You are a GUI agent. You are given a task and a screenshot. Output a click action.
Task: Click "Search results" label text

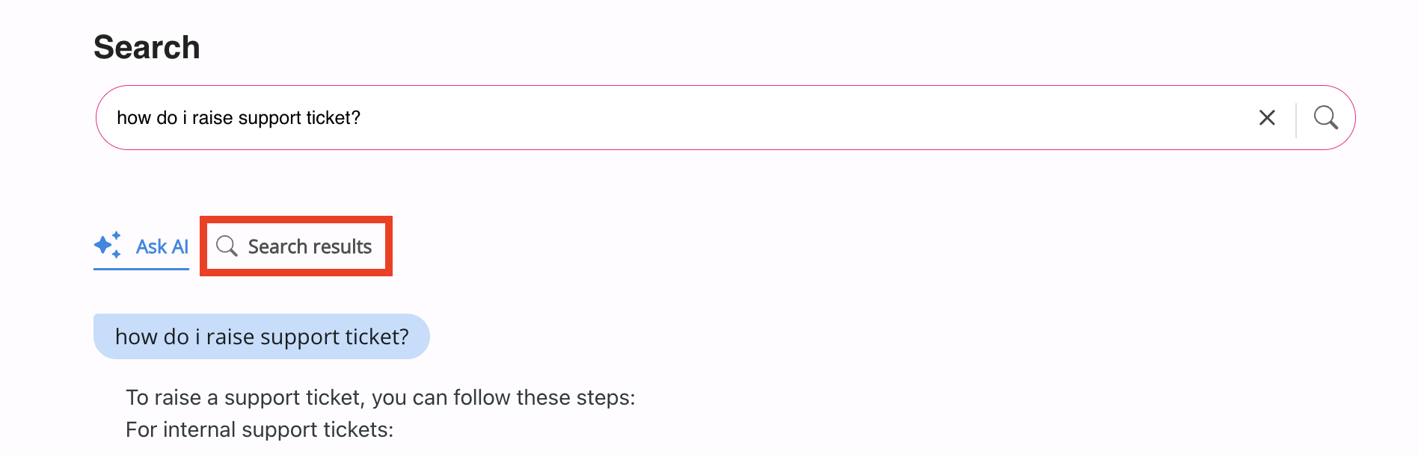coord(310,246)
